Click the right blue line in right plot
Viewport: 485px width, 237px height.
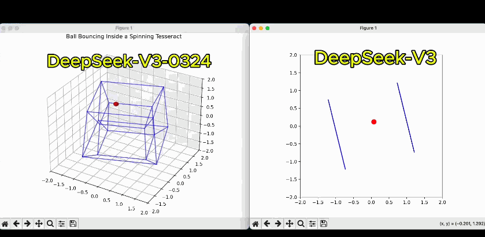(x=406, y=117)
